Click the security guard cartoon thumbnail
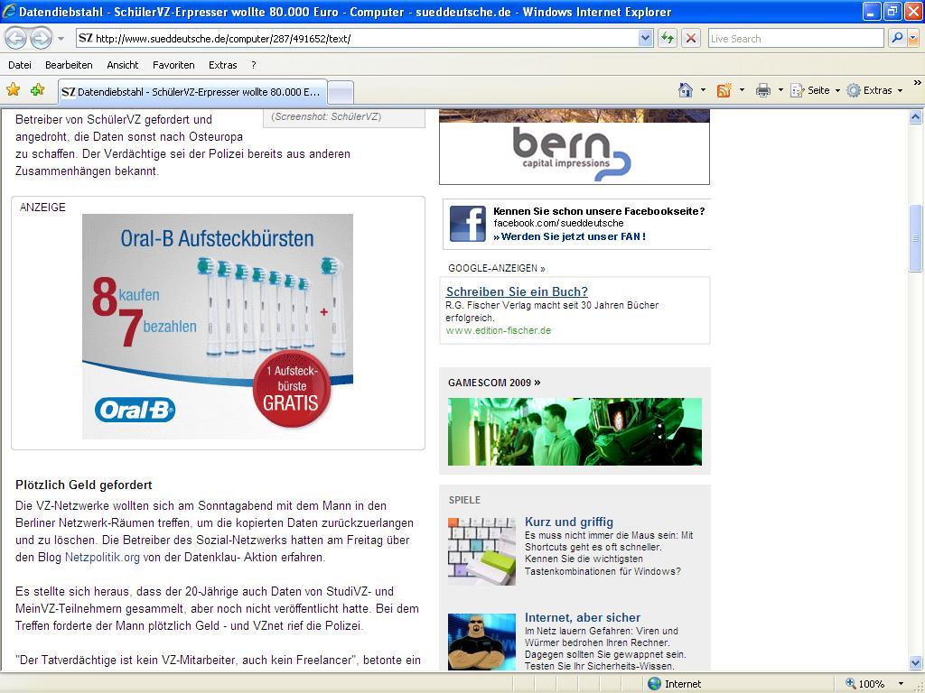Screen dimensions: 925x693 [481, 642]
